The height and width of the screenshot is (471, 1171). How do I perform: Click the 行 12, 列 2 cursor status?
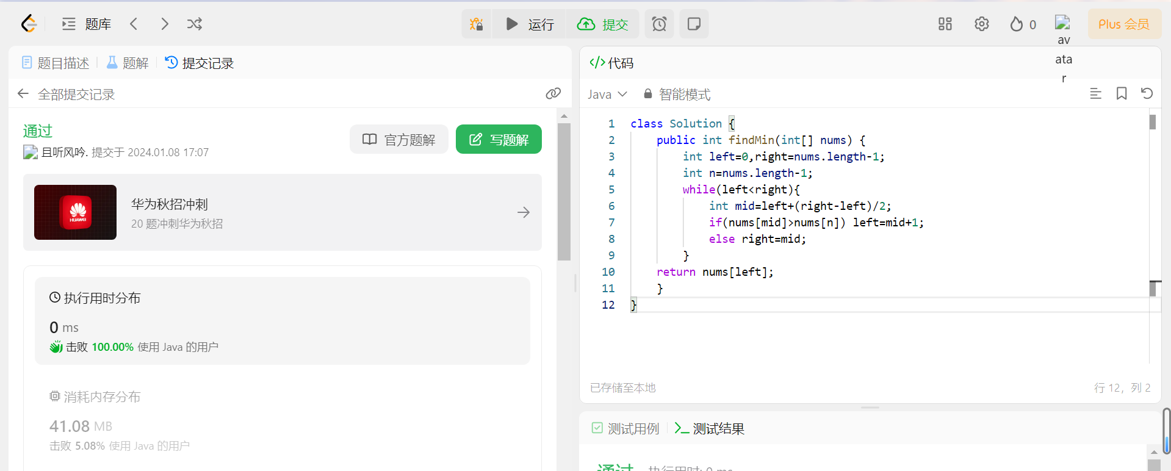coord(1122,387)
